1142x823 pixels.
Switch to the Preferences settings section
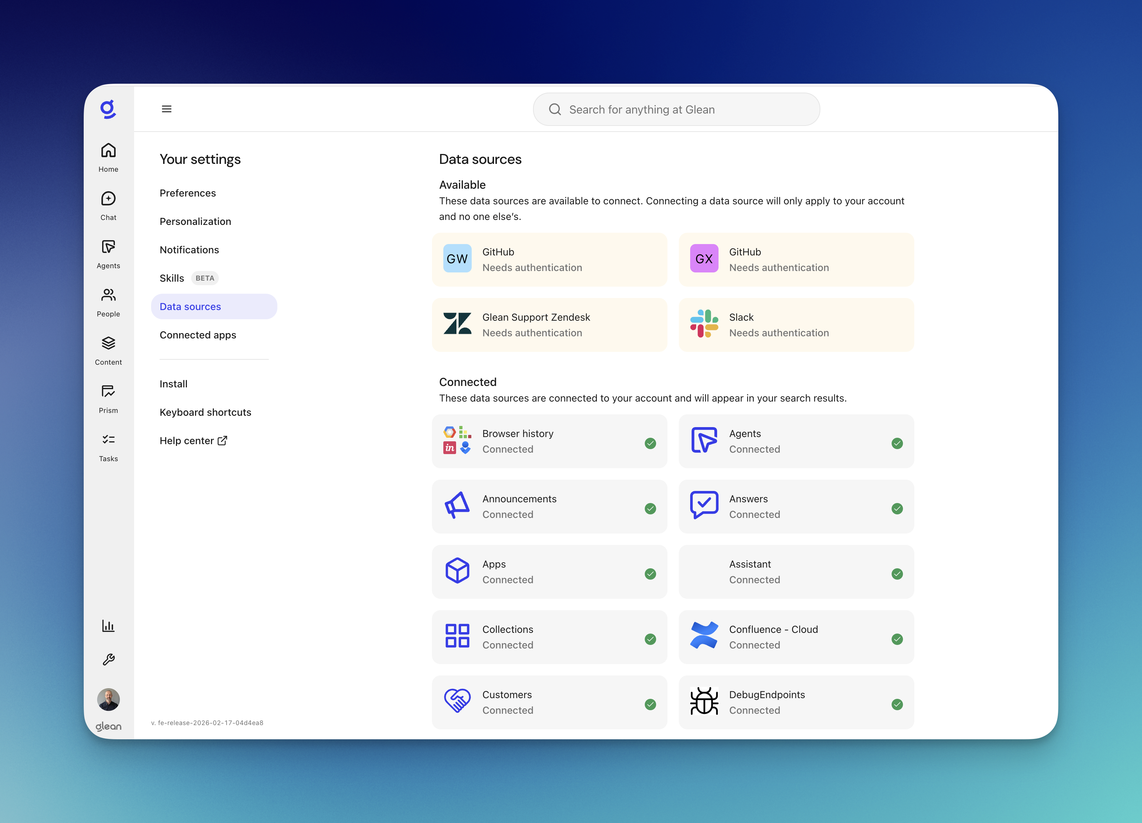coord(188,193)
